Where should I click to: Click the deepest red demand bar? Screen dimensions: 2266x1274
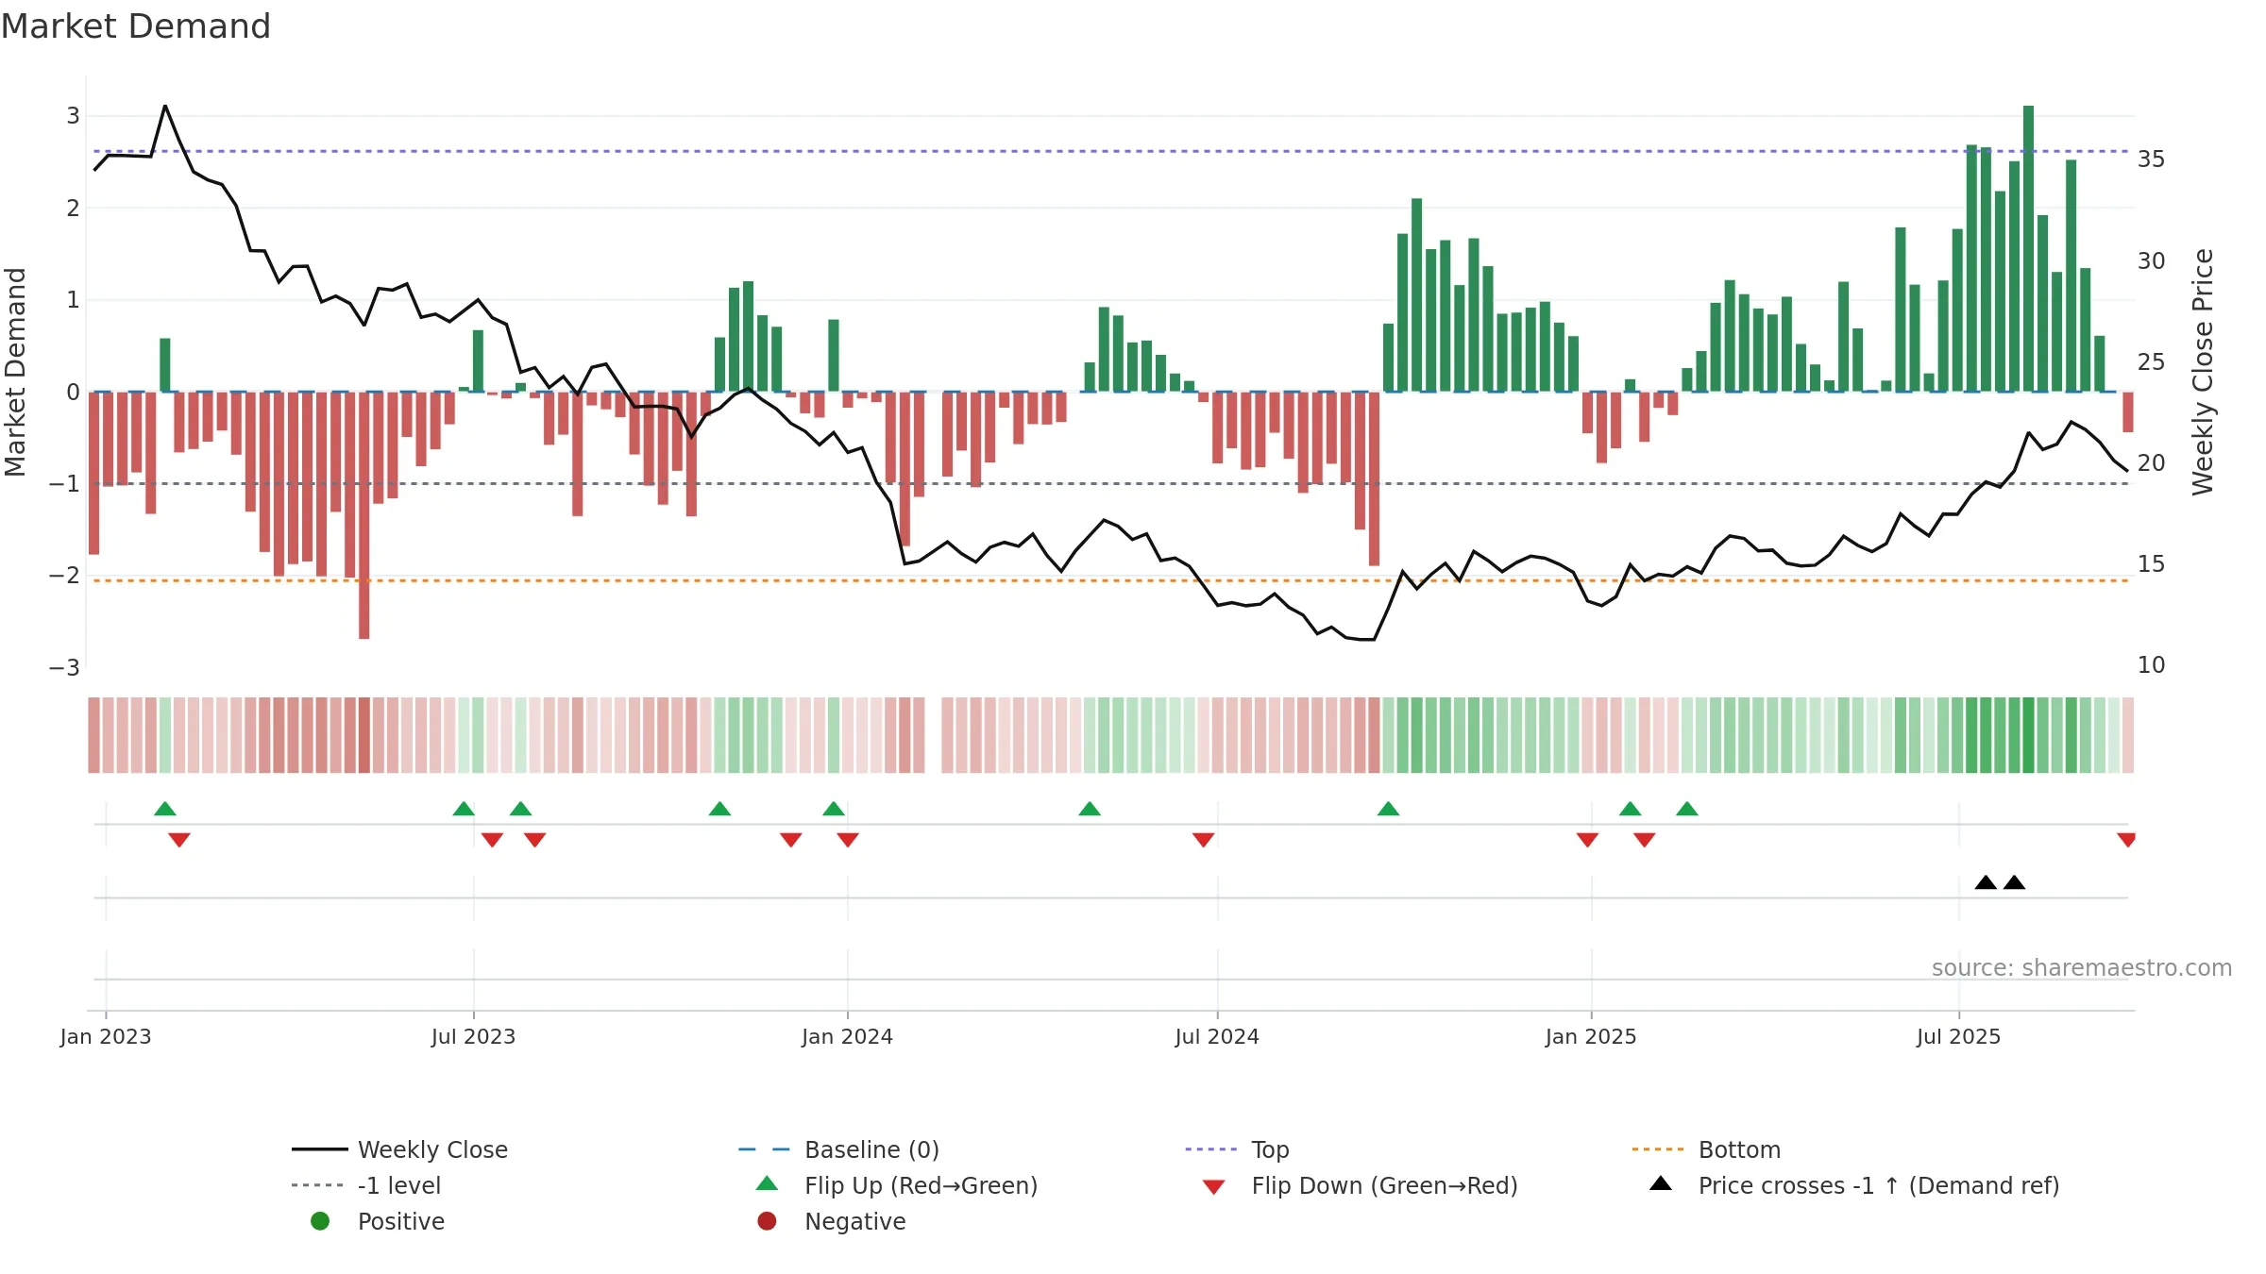point(364,515)
